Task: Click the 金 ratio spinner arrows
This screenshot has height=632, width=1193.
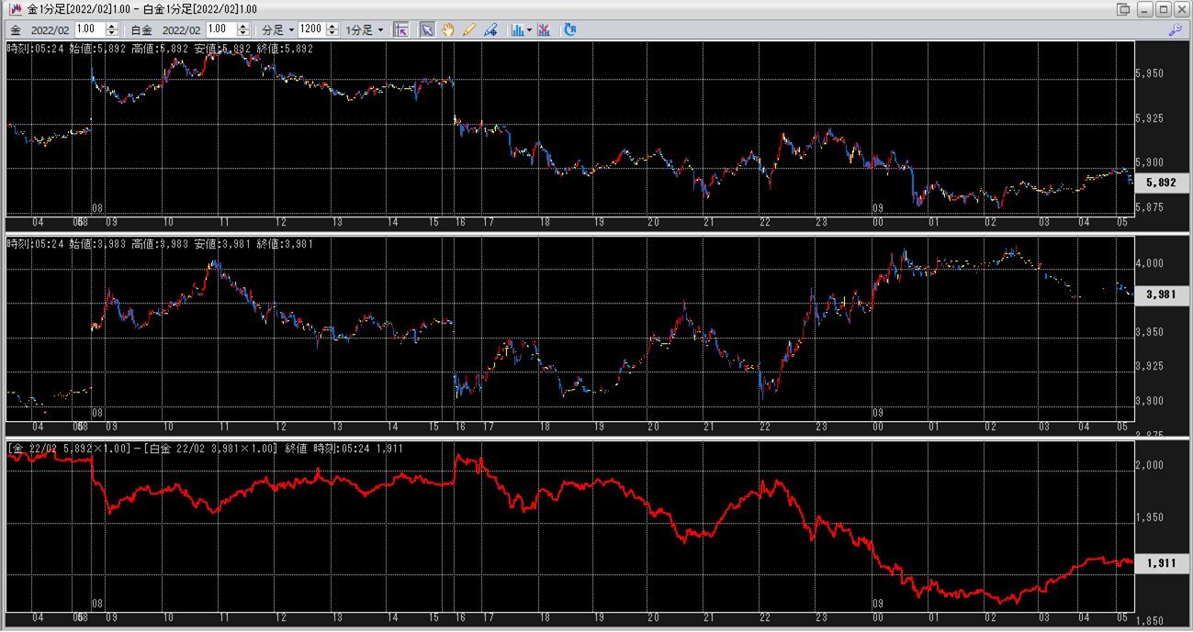Action: click(113, 29)
